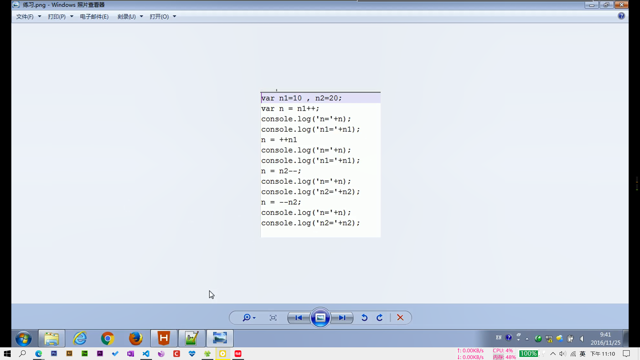Click the chat bubbles tray icon
Viewport: 640px width, 360px height.
pos(559,339)
